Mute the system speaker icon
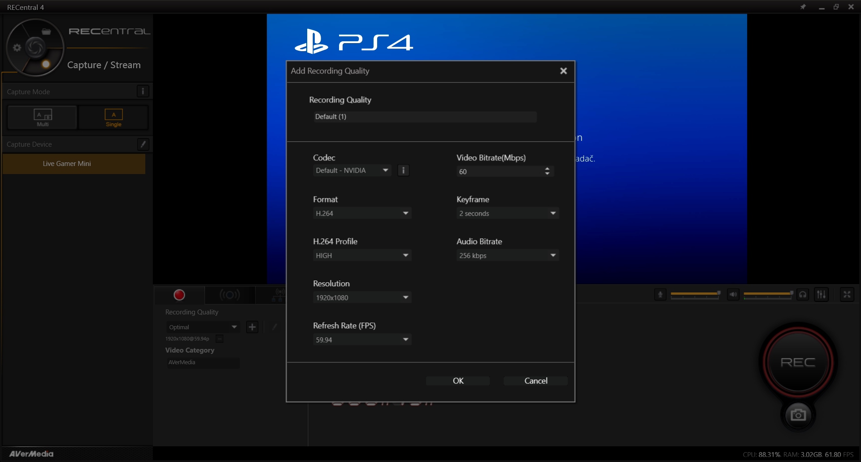The width and height of the screenshot is (861, 462). coord(733,295)
